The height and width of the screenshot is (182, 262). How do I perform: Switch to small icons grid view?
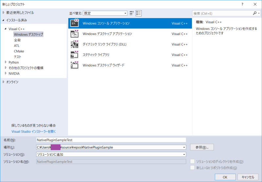click(132, 13)
